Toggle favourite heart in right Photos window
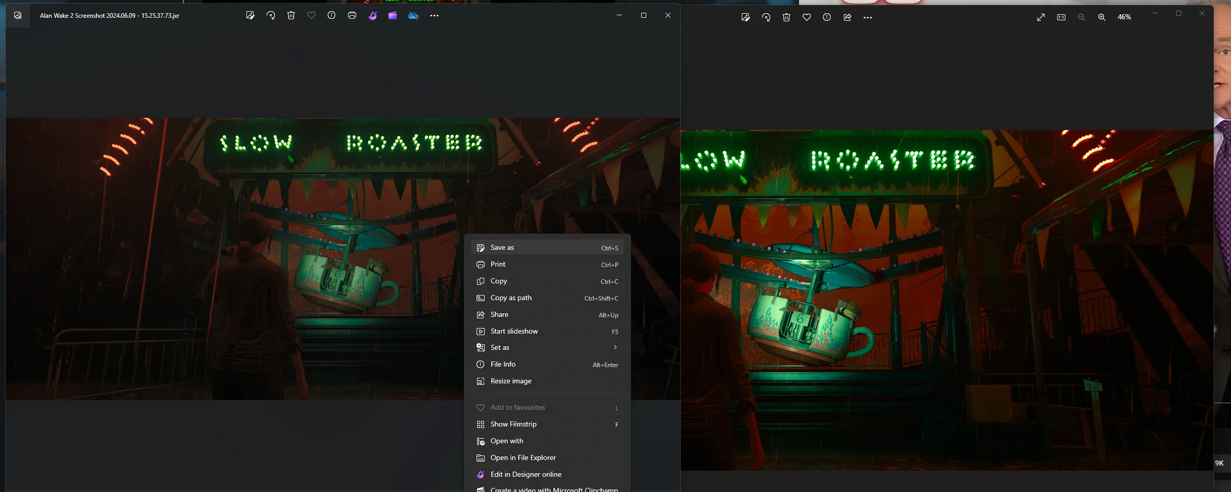Screen dimensions: 1231x492 click(x=807, y=17)
